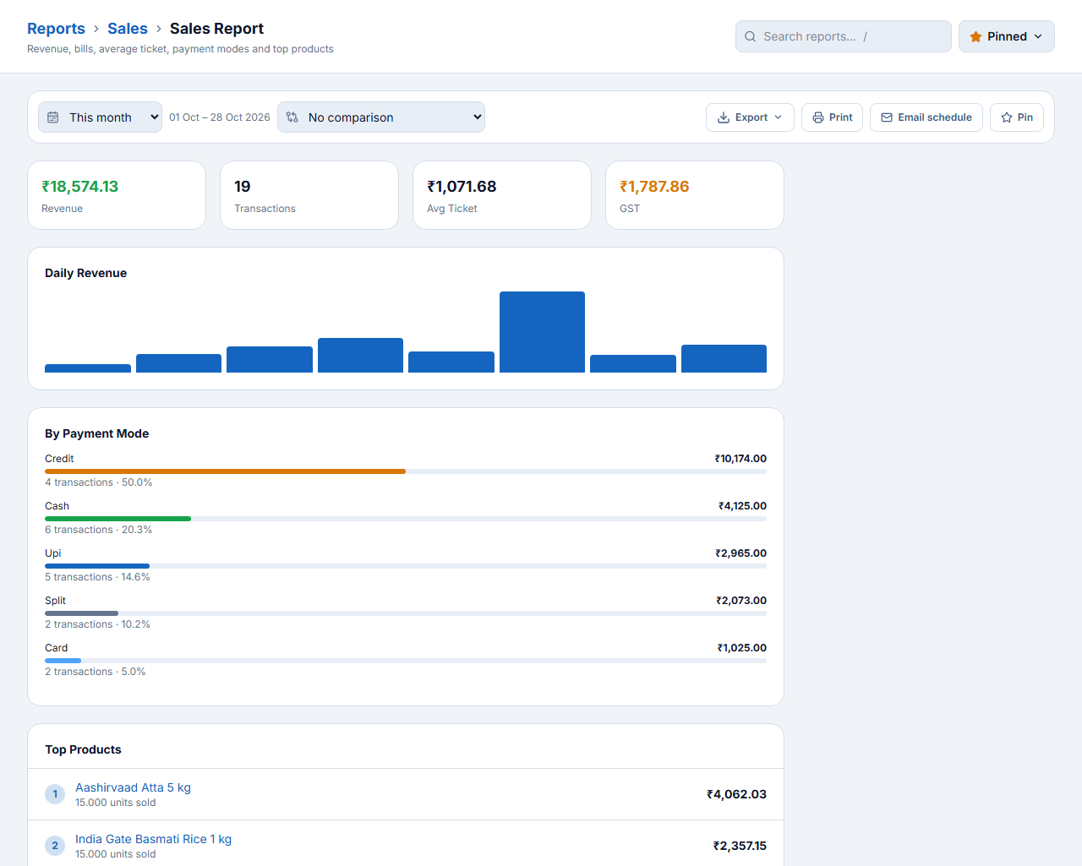Click the first bar in Daily Revenue
This screenshot has height=866, width=1082.
[x=88, y=368]
